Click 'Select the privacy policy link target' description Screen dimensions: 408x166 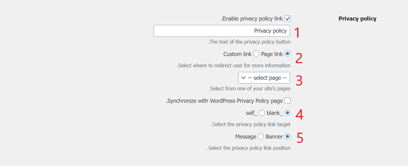251,124
